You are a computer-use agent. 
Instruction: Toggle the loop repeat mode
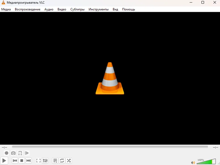coord(62,160)
